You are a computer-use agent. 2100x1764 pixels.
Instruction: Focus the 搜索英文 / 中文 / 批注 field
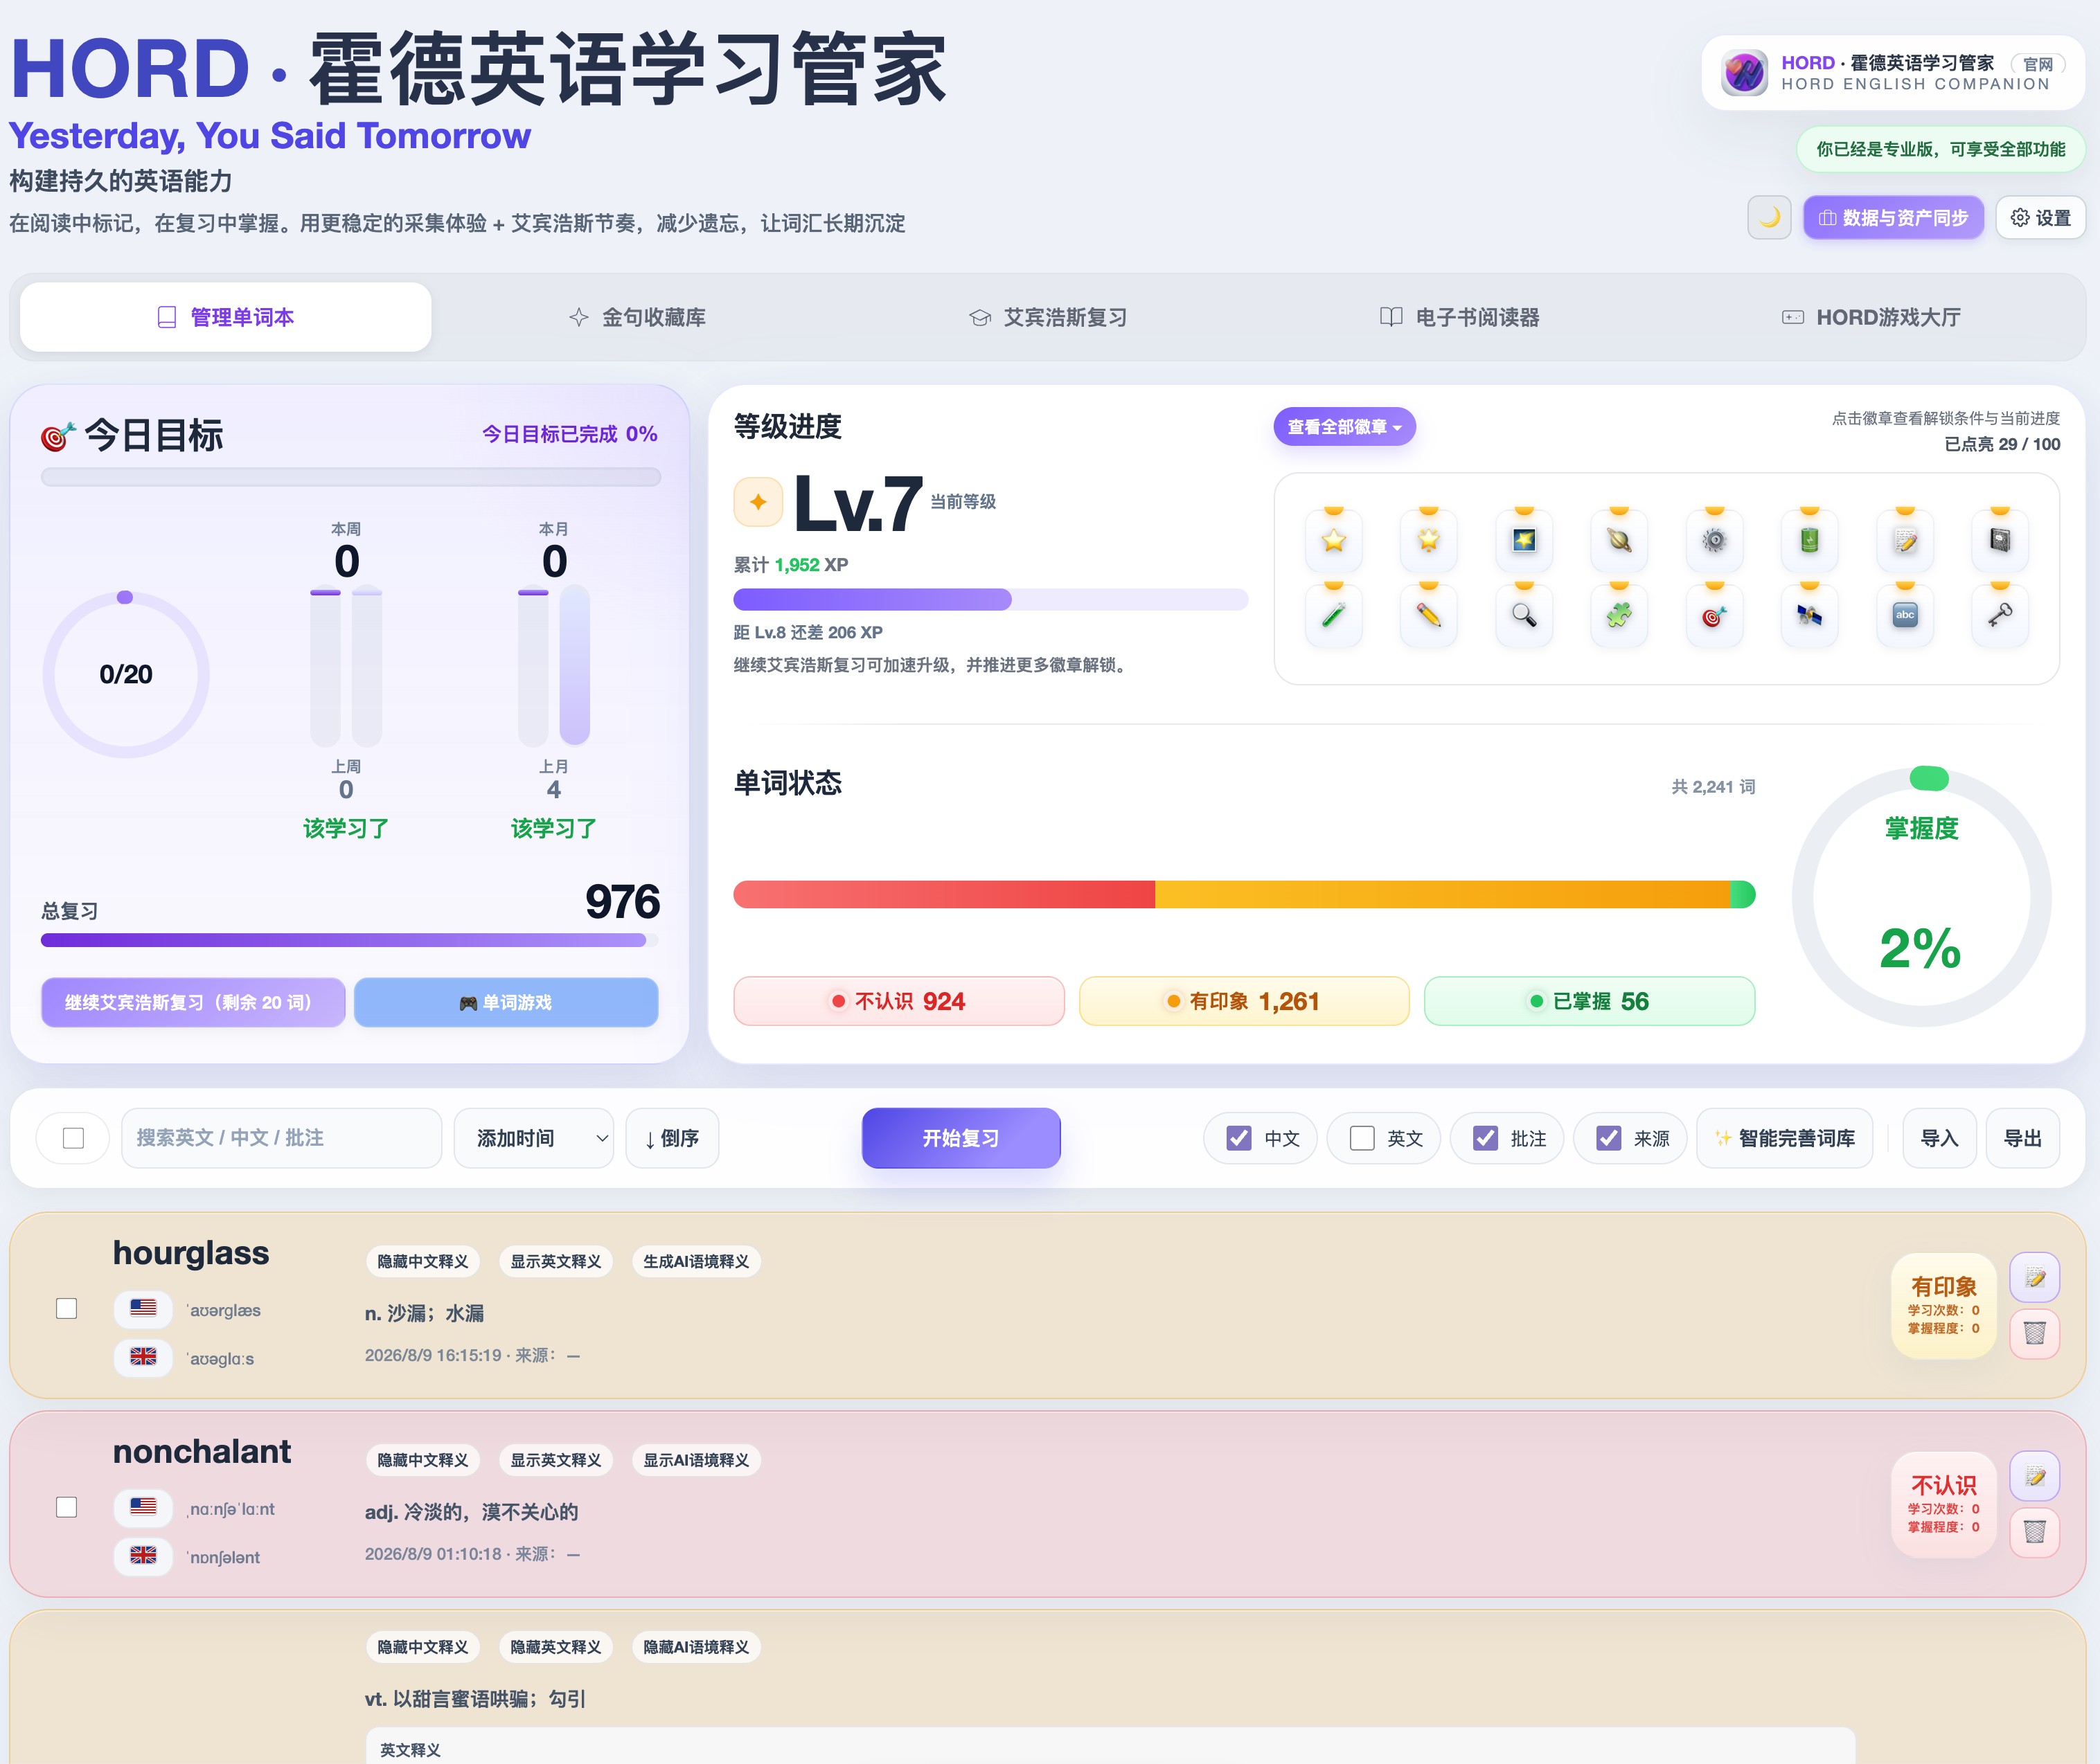coord(281,1138)
